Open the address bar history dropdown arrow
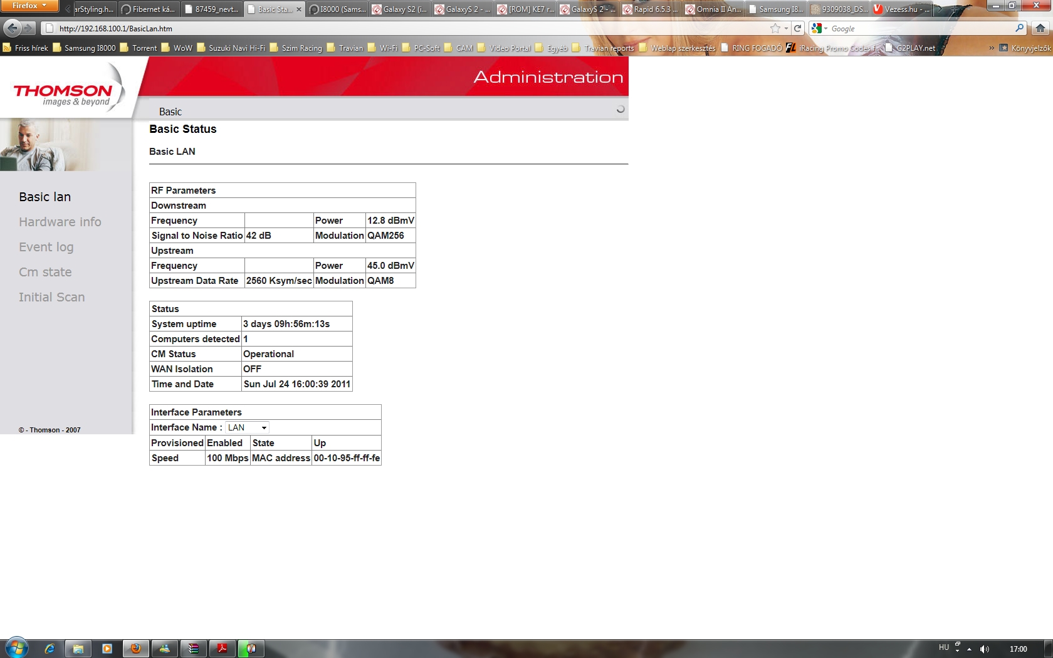The image size is (1053, 658). click(786, 28)
